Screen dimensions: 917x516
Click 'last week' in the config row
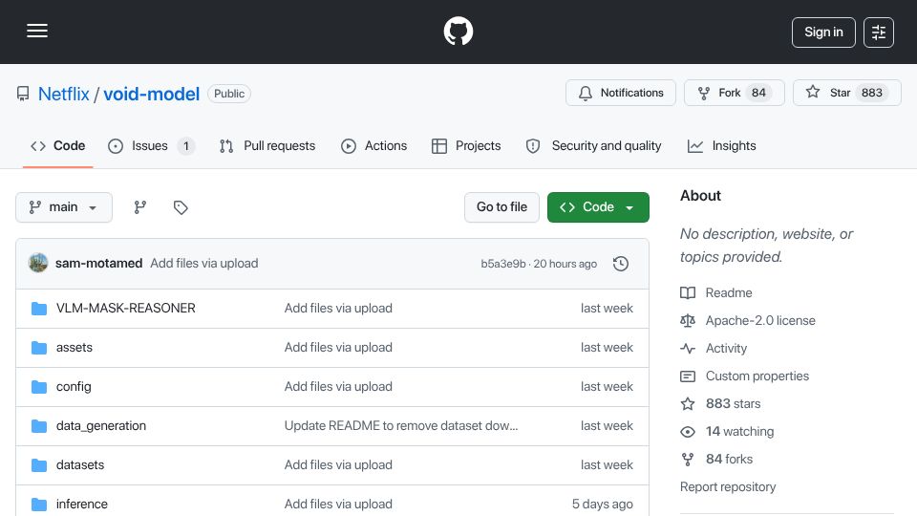click(x=607, y=387)
